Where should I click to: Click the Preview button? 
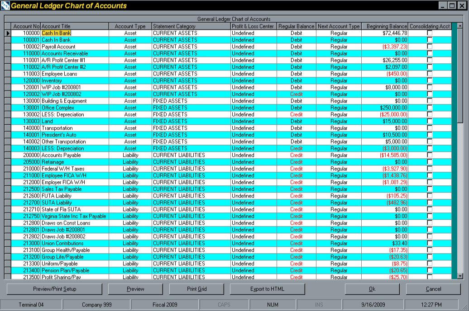(x=135, y=289)
